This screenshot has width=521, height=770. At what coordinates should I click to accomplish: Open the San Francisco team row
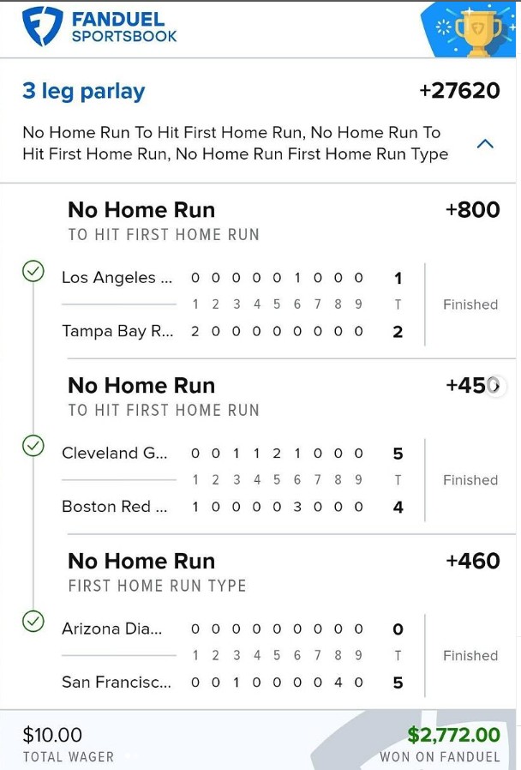(117, 683)
